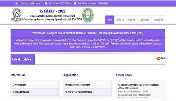This screenshot has height=101, width=176.
Task: Click the phone icon before Technical Queries
Action: point(75,4)
